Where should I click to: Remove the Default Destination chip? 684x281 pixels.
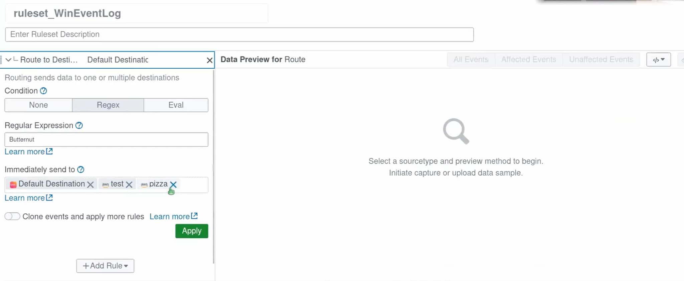90,184
